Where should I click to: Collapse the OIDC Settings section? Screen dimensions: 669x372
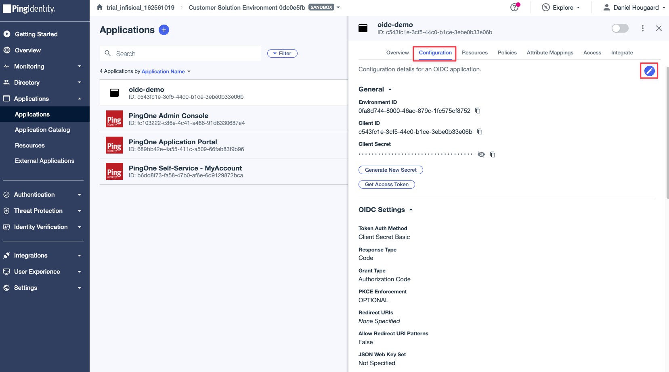click(x=386, y=210)
